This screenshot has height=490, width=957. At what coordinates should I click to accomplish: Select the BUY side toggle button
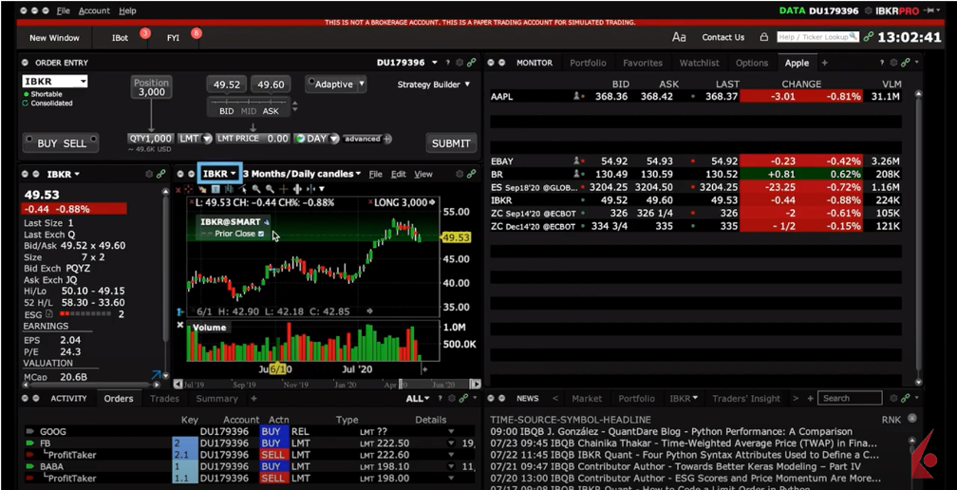47,143
